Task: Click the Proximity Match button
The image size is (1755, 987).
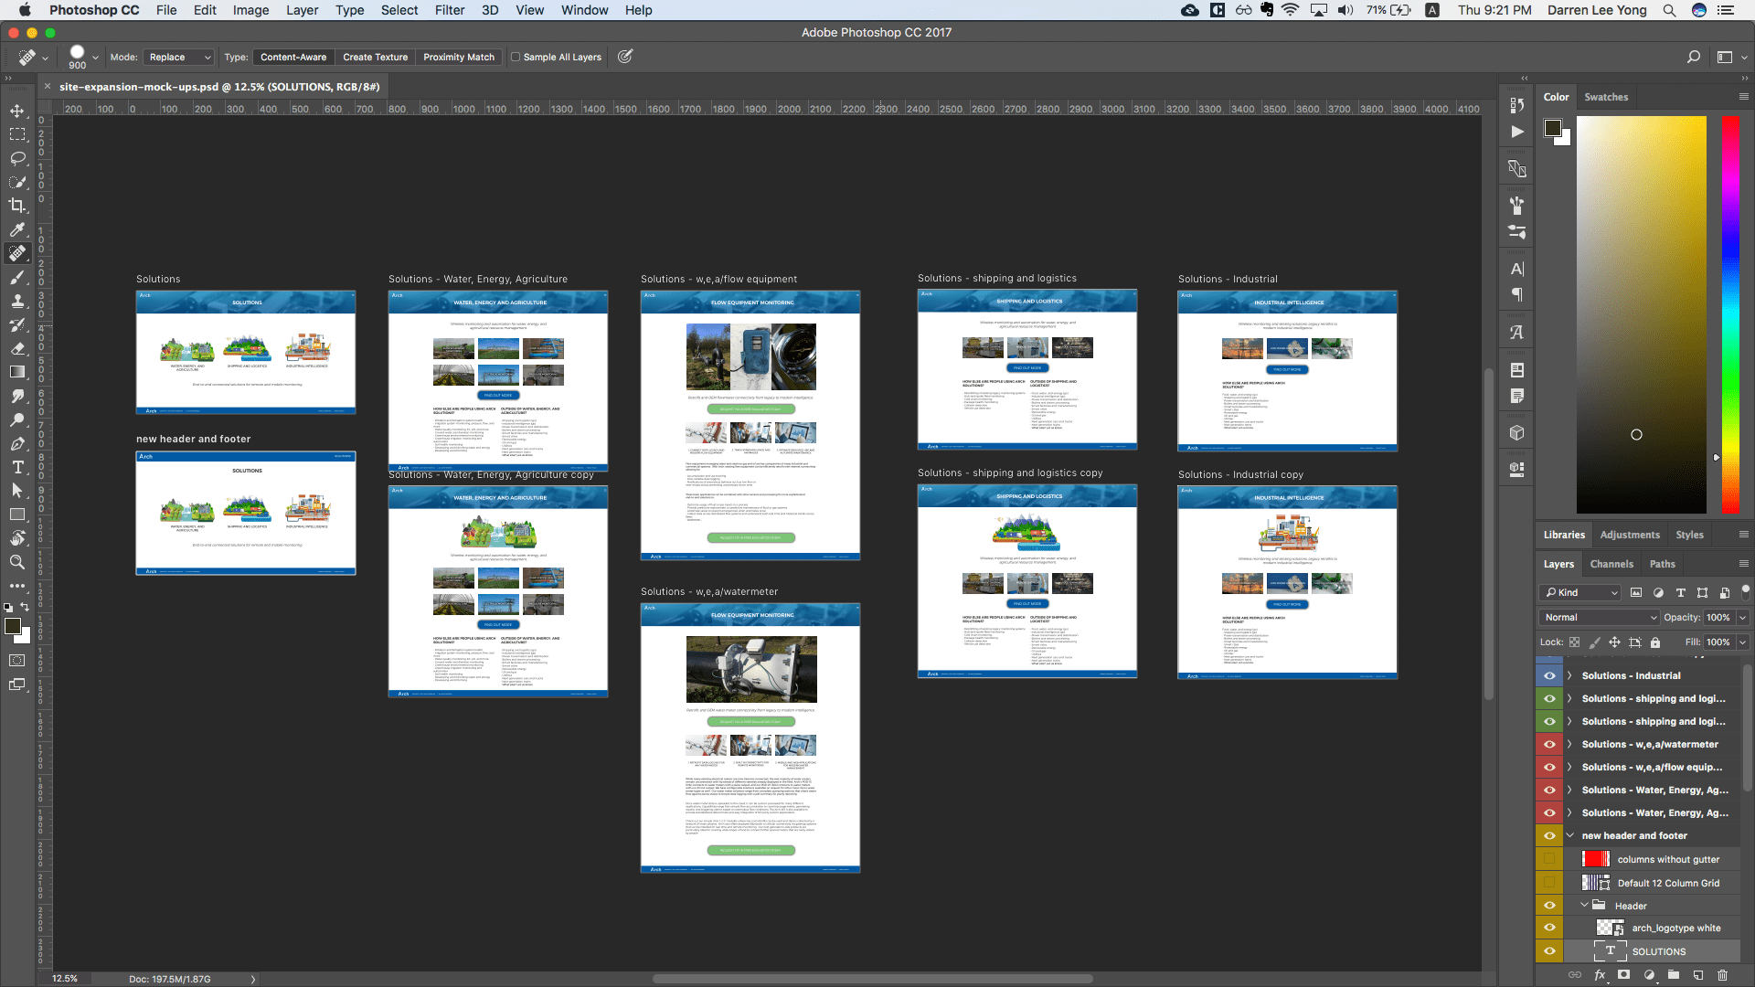Action: (x=458, y=57)
